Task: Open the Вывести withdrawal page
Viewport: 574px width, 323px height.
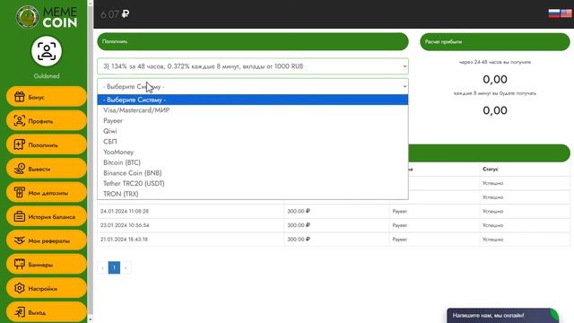Action: coord(47,169)
